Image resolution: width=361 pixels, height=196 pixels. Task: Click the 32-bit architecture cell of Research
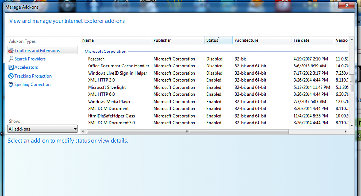[x=240, y=59]
